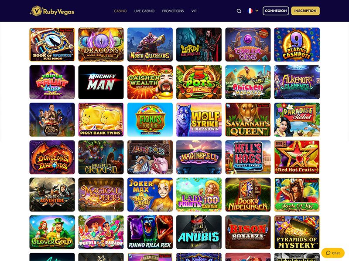Open the Bison Bonanza game tile
The image size is (349, 261).
tap(248, 232)
